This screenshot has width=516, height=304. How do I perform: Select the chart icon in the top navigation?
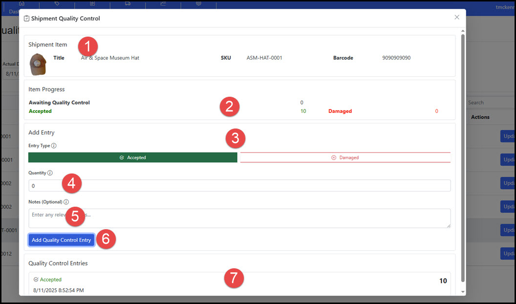163,3
